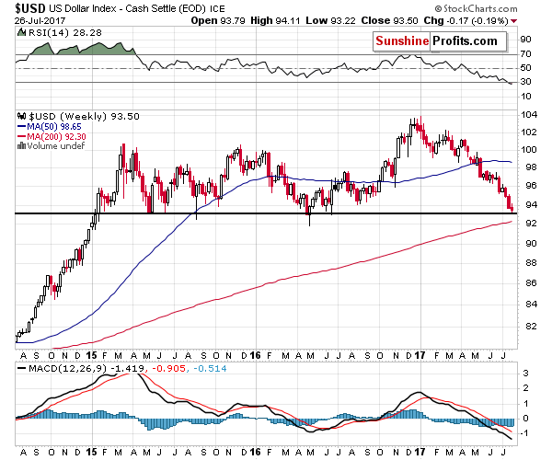Click the RSI 30 level axis label
The height and width of the screenshot is (460, 552).
[525, 82]
